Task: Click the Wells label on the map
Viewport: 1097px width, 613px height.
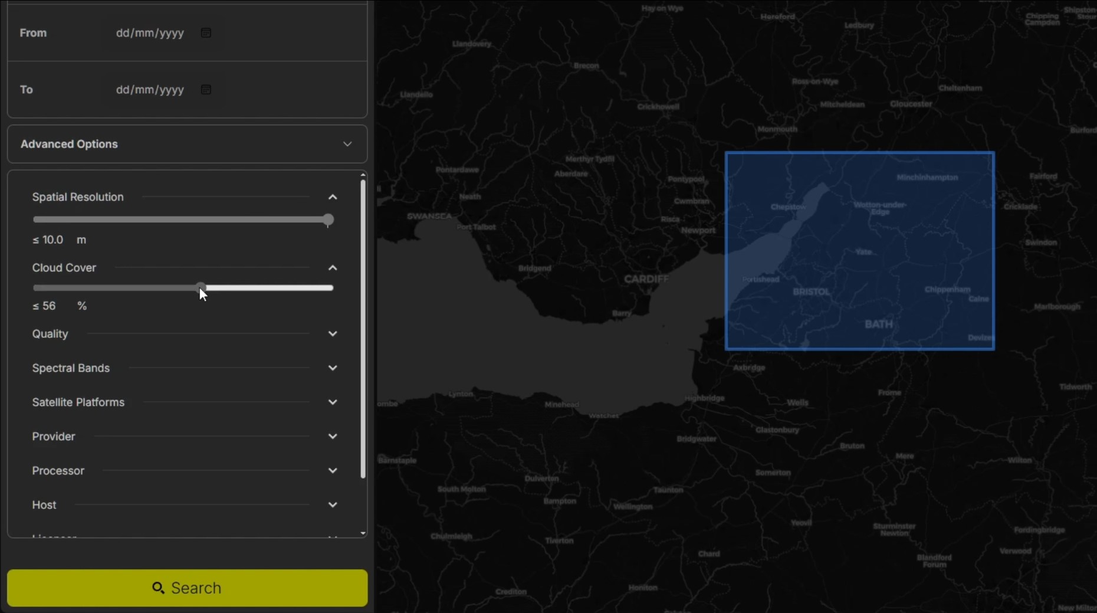Action: [797, 402]
